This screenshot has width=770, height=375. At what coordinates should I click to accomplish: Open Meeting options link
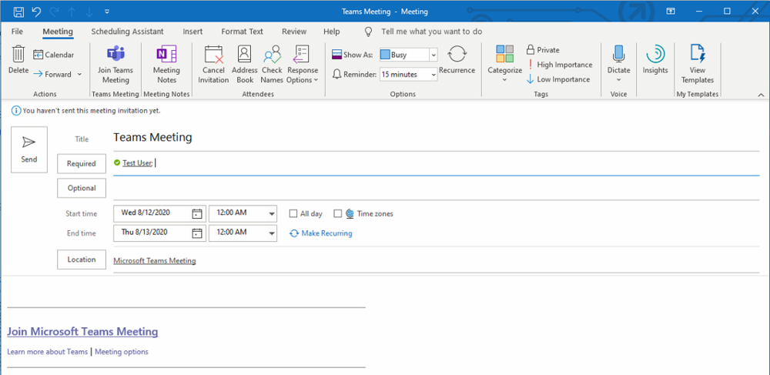(122, 351)
